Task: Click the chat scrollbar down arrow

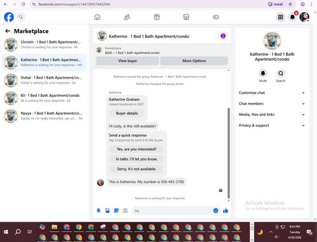Action: pos(228,201)
